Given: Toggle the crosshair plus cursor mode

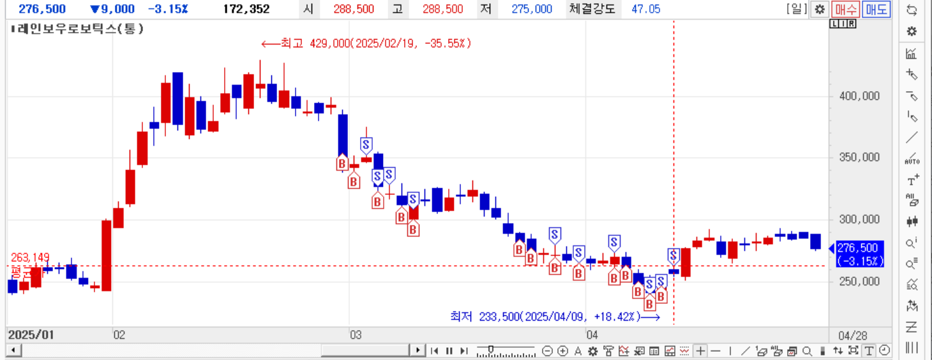Looking at the screenshot, I should point(700,350).
